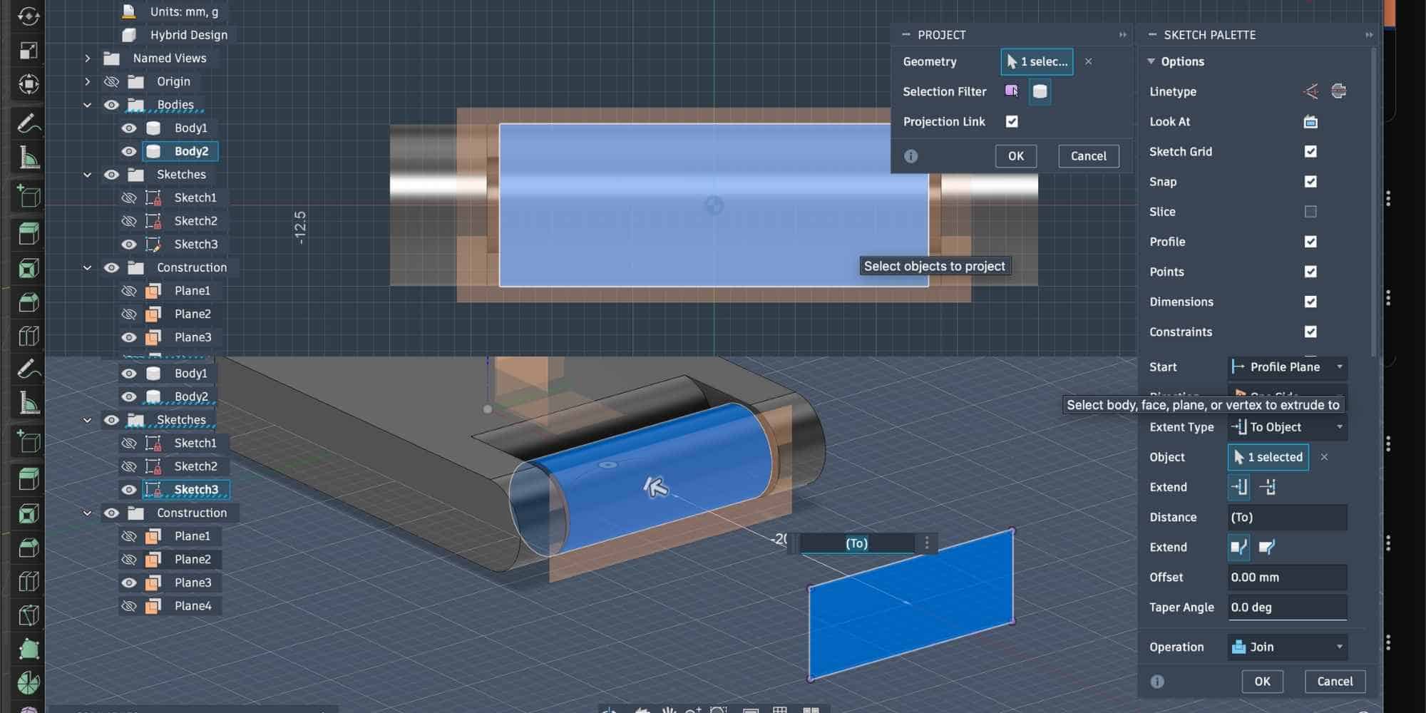Click the square-with-arrow scale icon in left toolbar
The image size is (1426, 713).
click(28, 50)
